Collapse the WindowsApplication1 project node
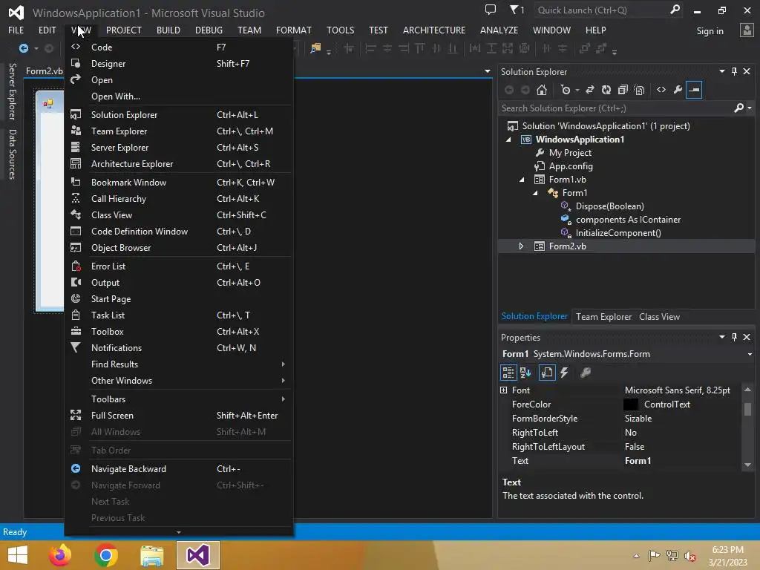The image size is (760, 570). point(508,140)
